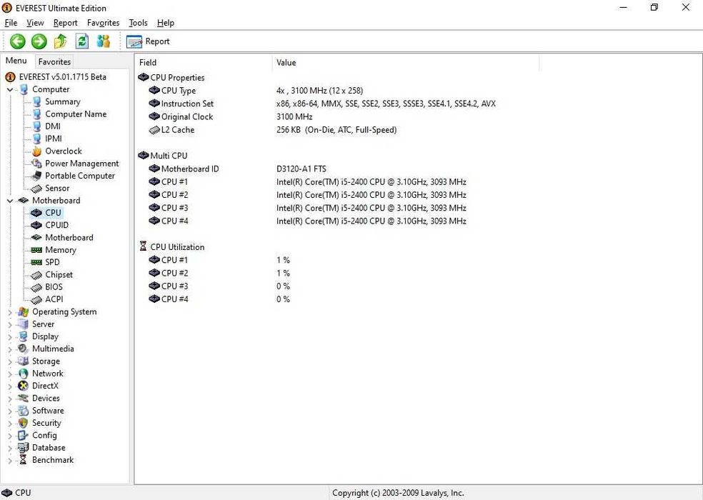Image resolution: width=703 pixels, height=500 pixels.
Task: Click the green Back arrow toolbar icon
Action: [18, 41]
